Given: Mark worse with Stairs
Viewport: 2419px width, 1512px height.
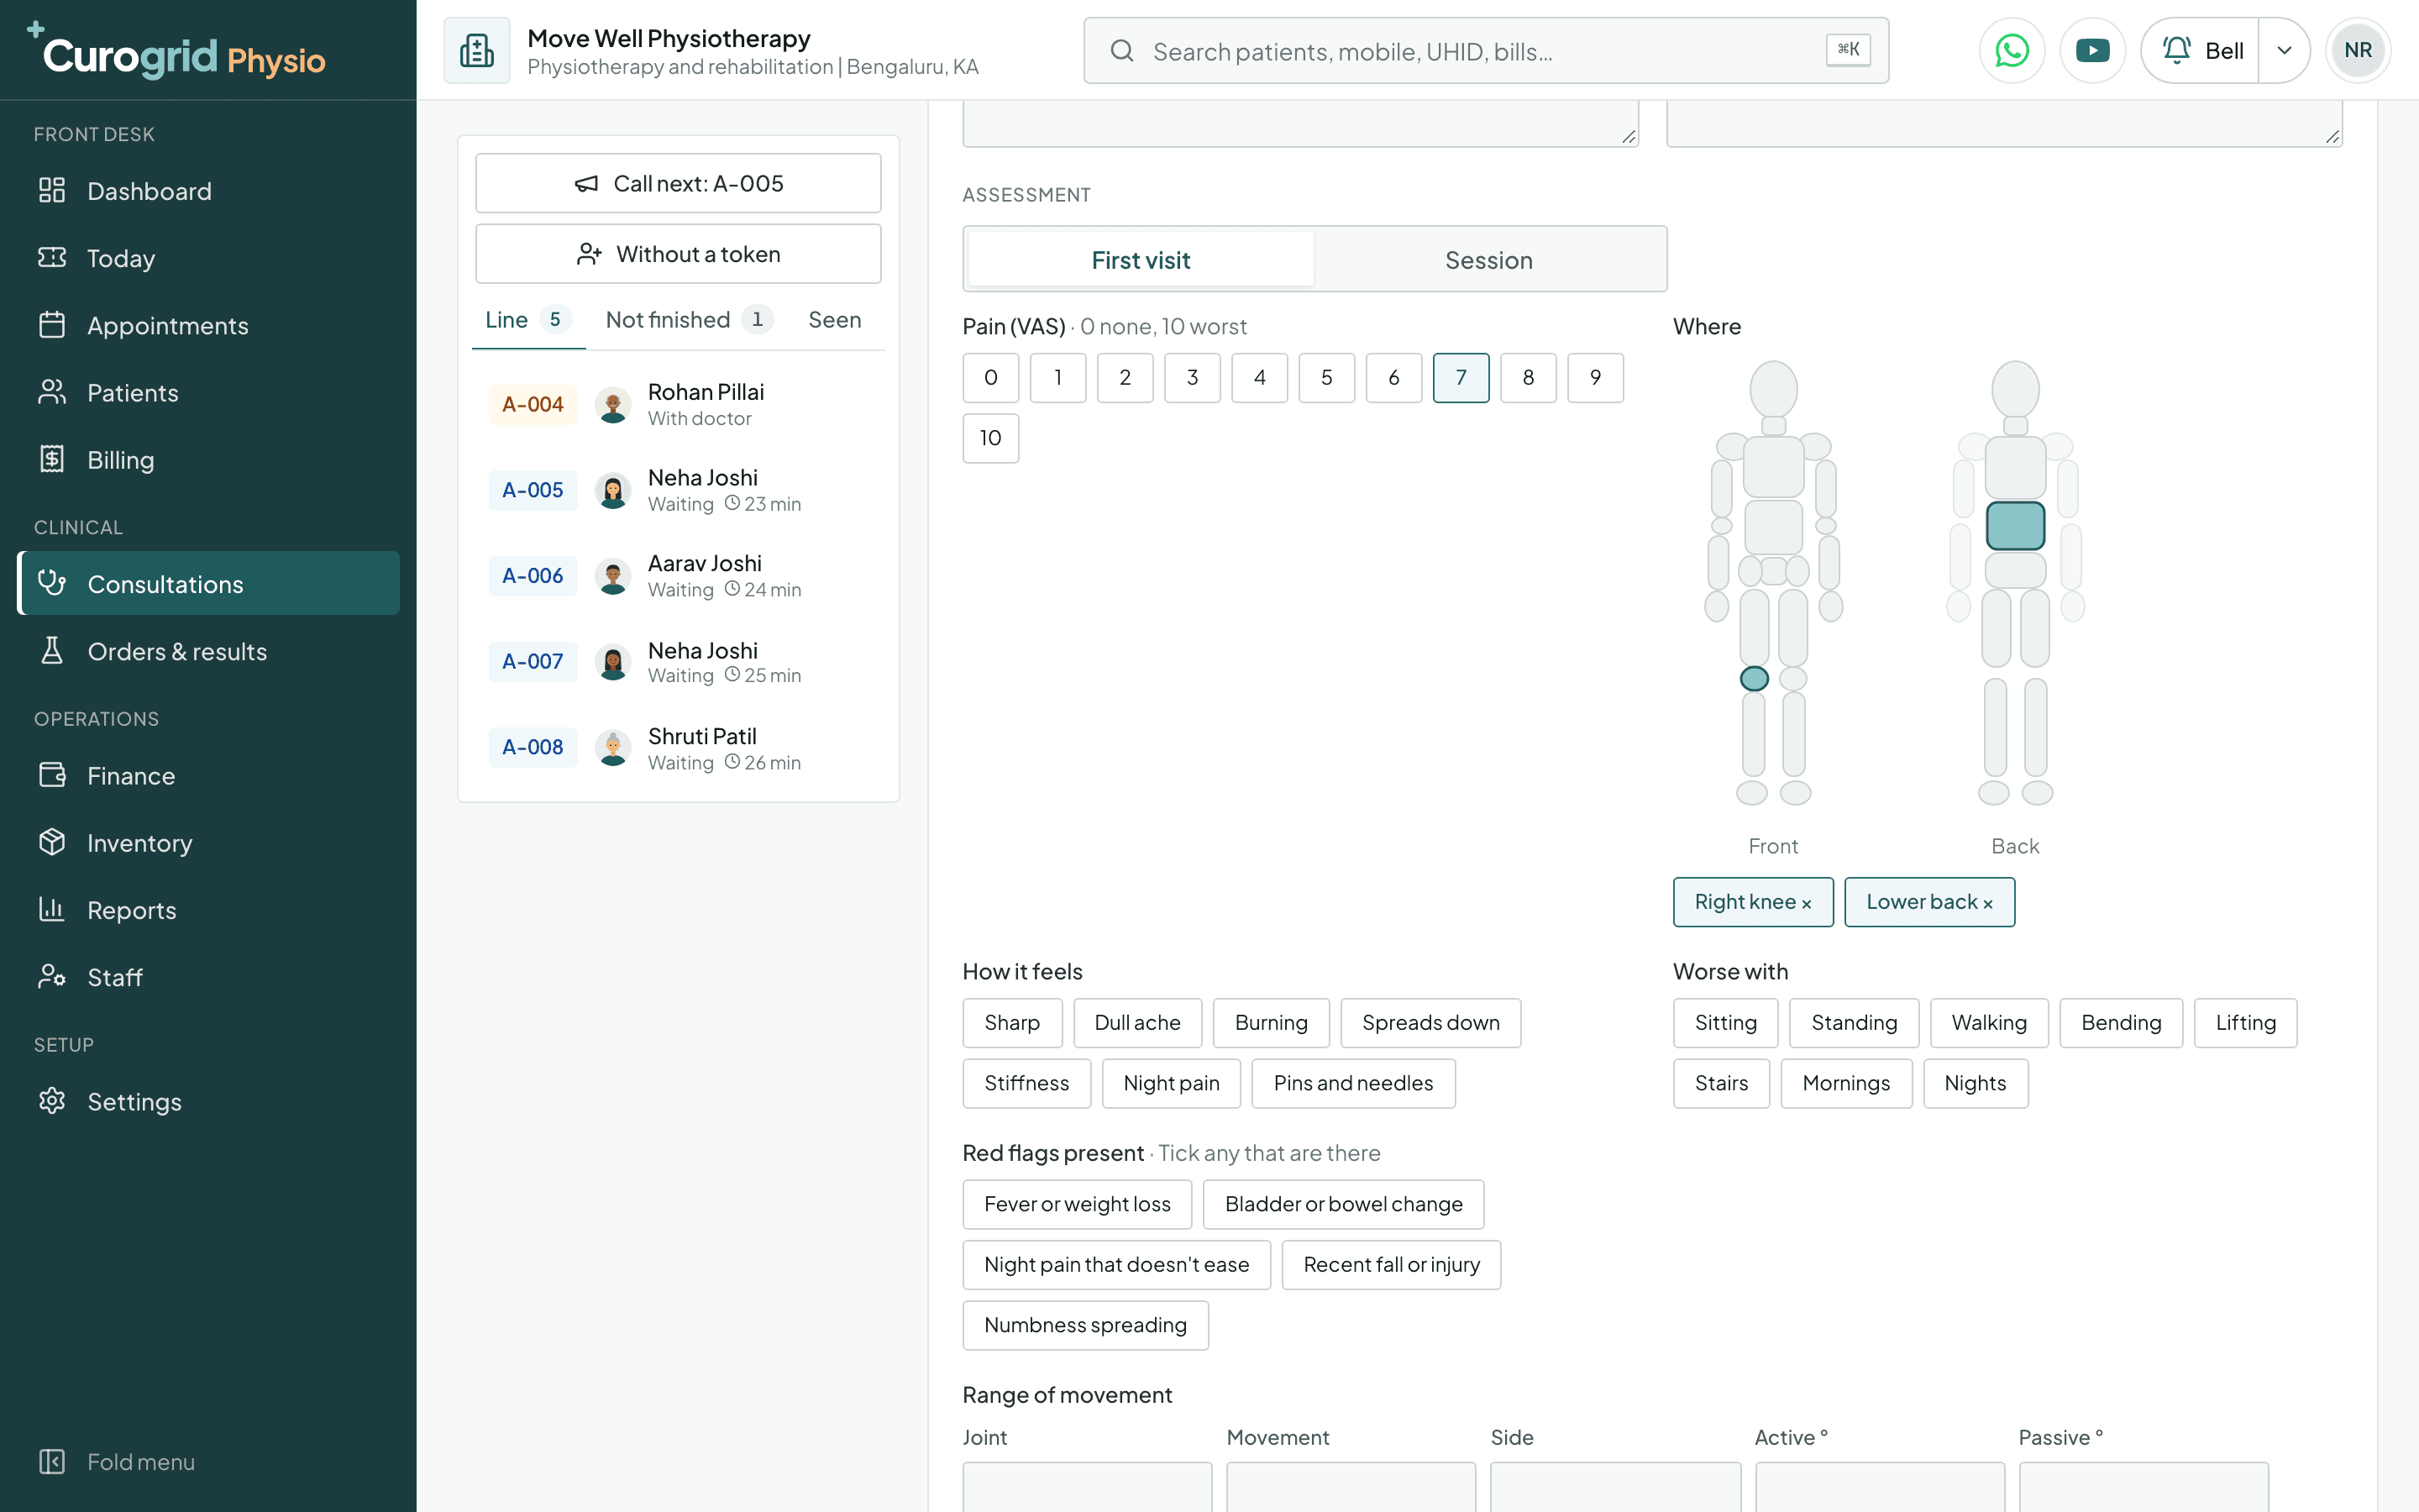Looking at the screenshot, I should [x=1720, y=1083].
